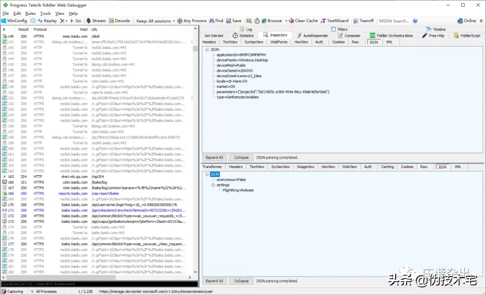Screen dimensions: 486x295
Task: Click the comment speech bubble icon
Action: click(x=33, y=21)
